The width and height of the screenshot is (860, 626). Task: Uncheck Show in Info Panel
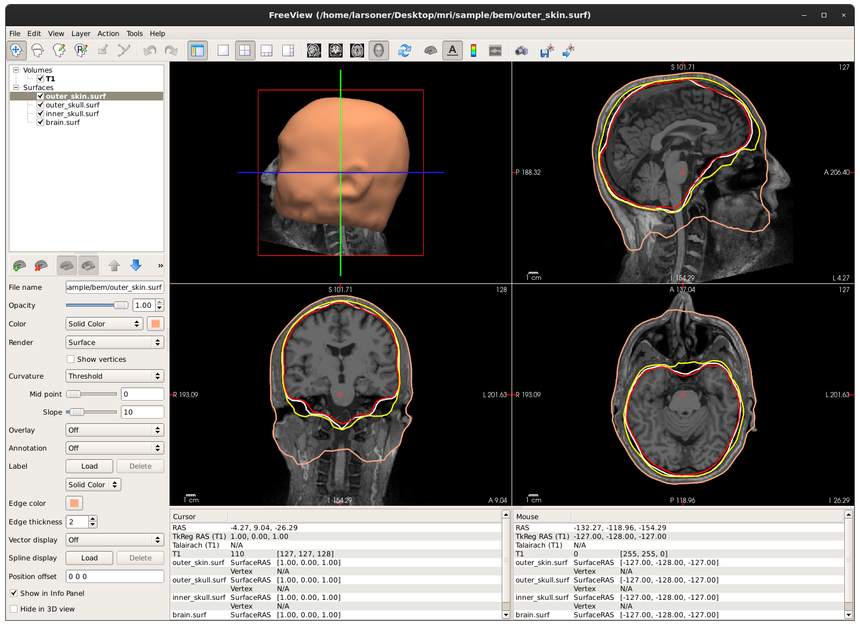click(x=13, y=593)
